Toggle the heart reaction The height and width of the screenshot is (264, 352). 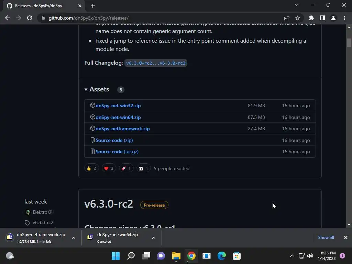(109, 168)
